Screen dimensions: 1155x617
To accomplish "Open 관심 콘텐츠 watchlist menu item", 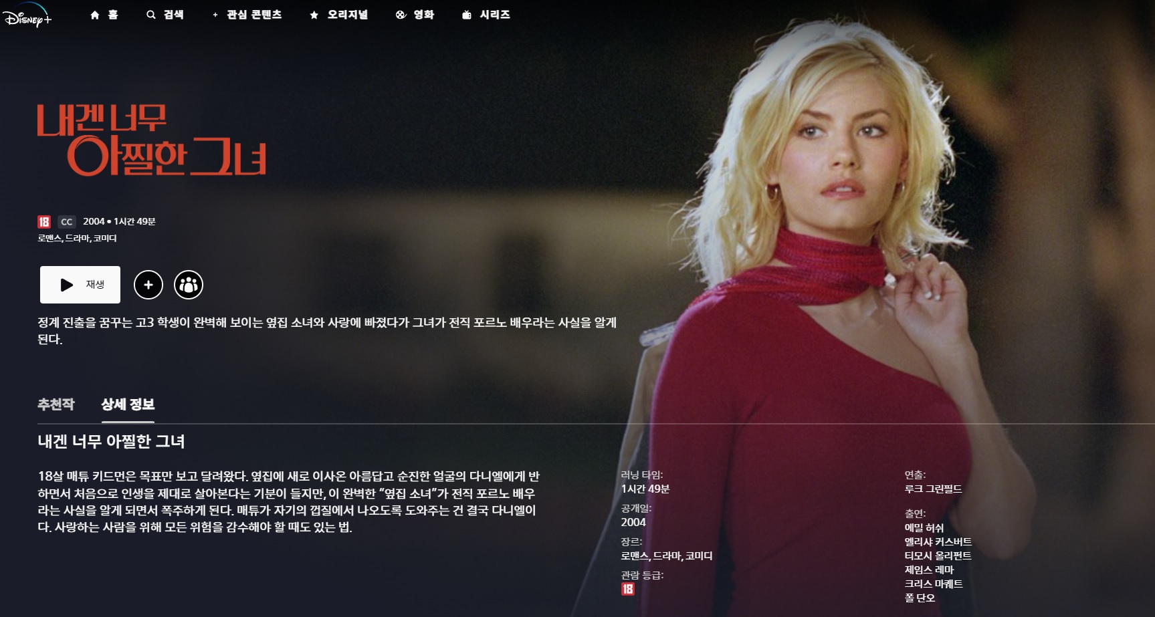I will click(247, 15).
